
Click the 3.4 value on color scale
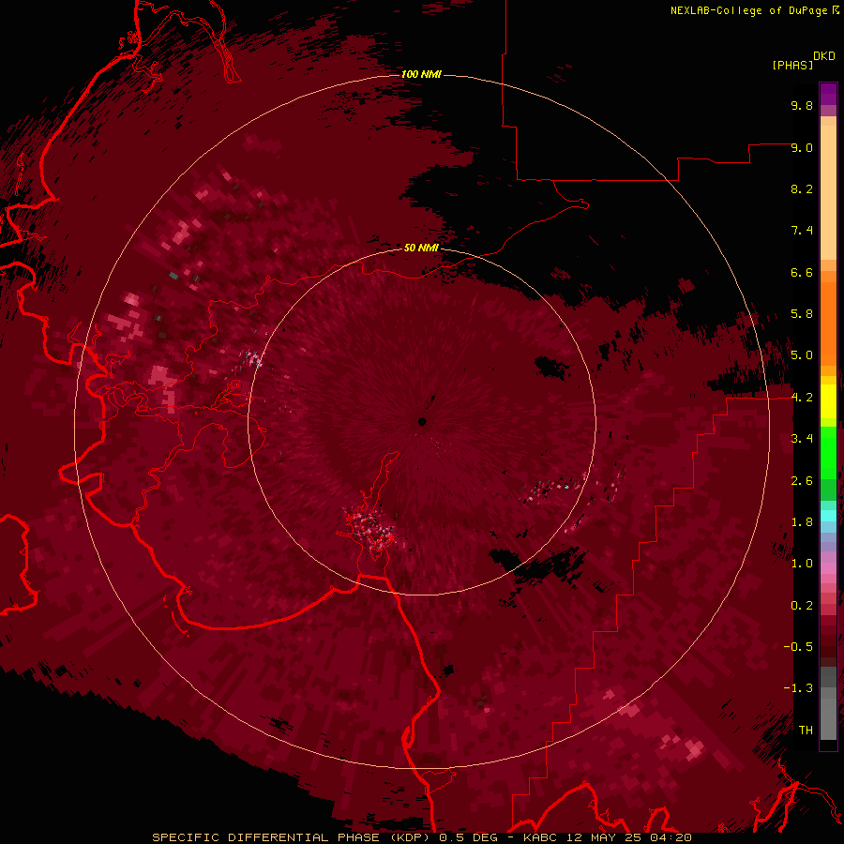pyautogui.click(x=802, y=439)
